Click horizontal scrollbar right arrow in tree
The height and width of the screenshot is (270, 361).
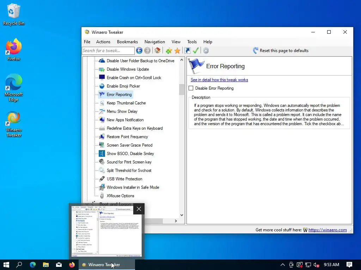[x=176, y=221]
